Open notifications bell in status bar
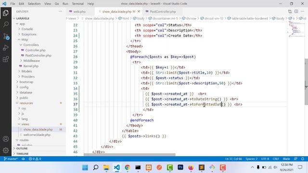This screenshot has height=173, width=308. pyautogui.click(x=303, y=159)
